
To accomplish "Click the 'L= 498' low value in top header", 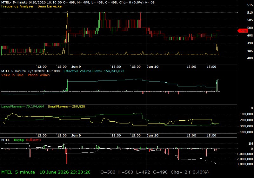I will 97,3.
